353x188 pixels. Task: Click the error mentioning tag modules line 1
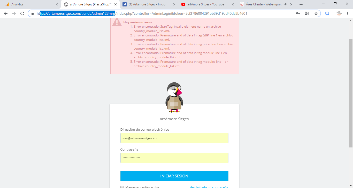[181, 64]
